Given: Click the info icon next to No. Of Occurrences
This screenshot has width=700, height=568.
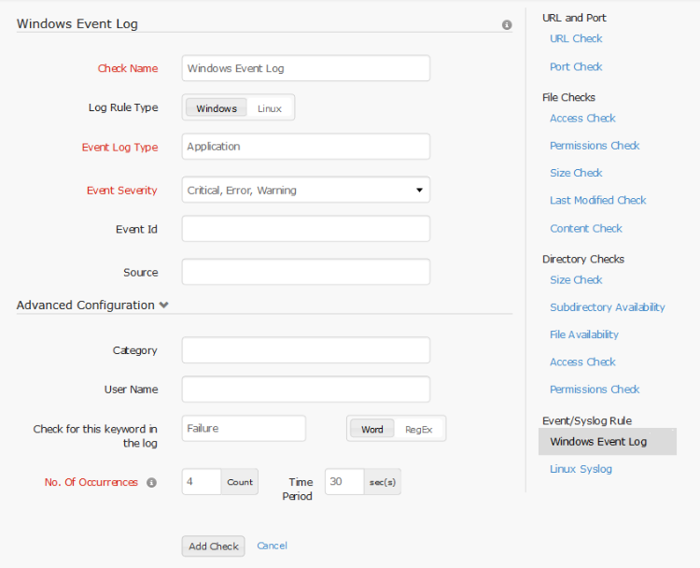Looking at the screenshot, I should [x=152, y=483].
